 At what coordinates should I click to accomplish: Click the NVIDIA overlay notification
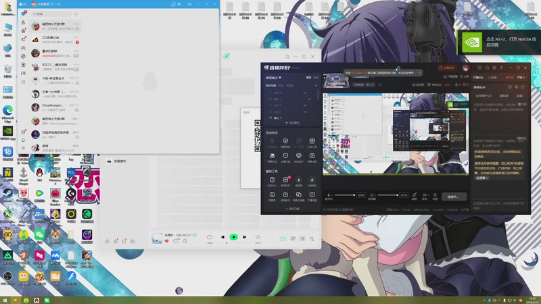click(x=499, y=42)
